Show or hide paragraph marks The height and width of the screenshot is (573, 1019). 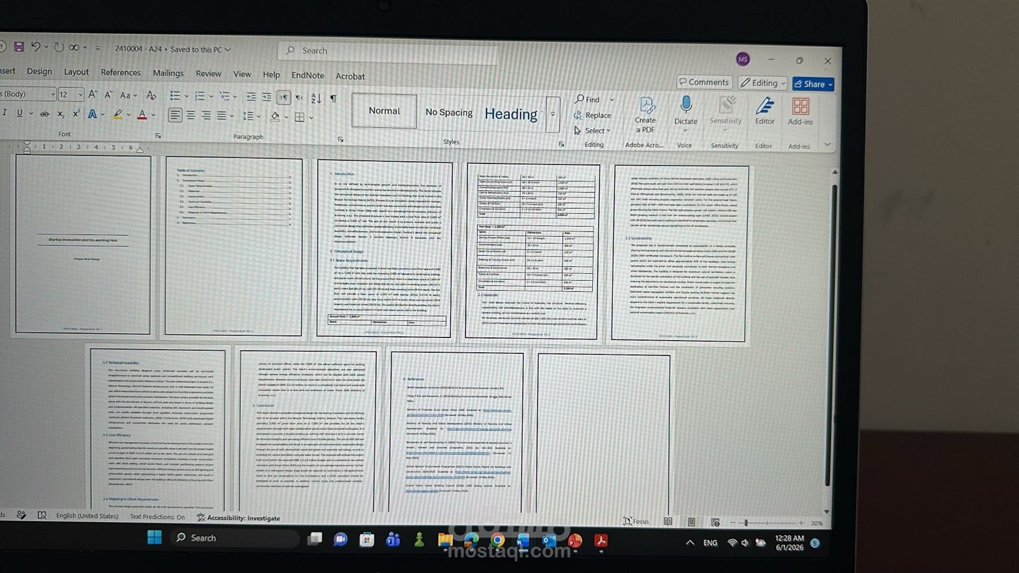click(x=333, y=98)
